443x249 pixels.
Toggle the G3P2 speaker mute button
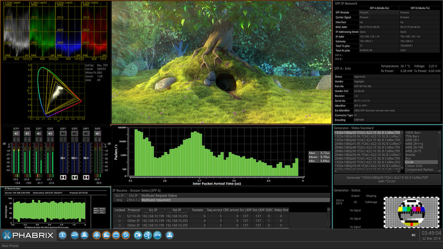point(74,134)
